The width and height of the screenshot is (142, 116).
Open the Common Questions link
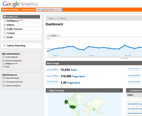[x=13, y=86]
